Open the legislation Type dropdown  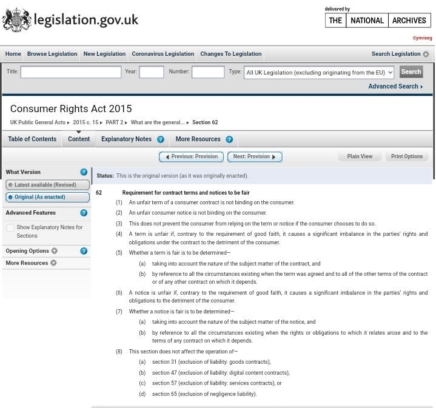[319, 73]
